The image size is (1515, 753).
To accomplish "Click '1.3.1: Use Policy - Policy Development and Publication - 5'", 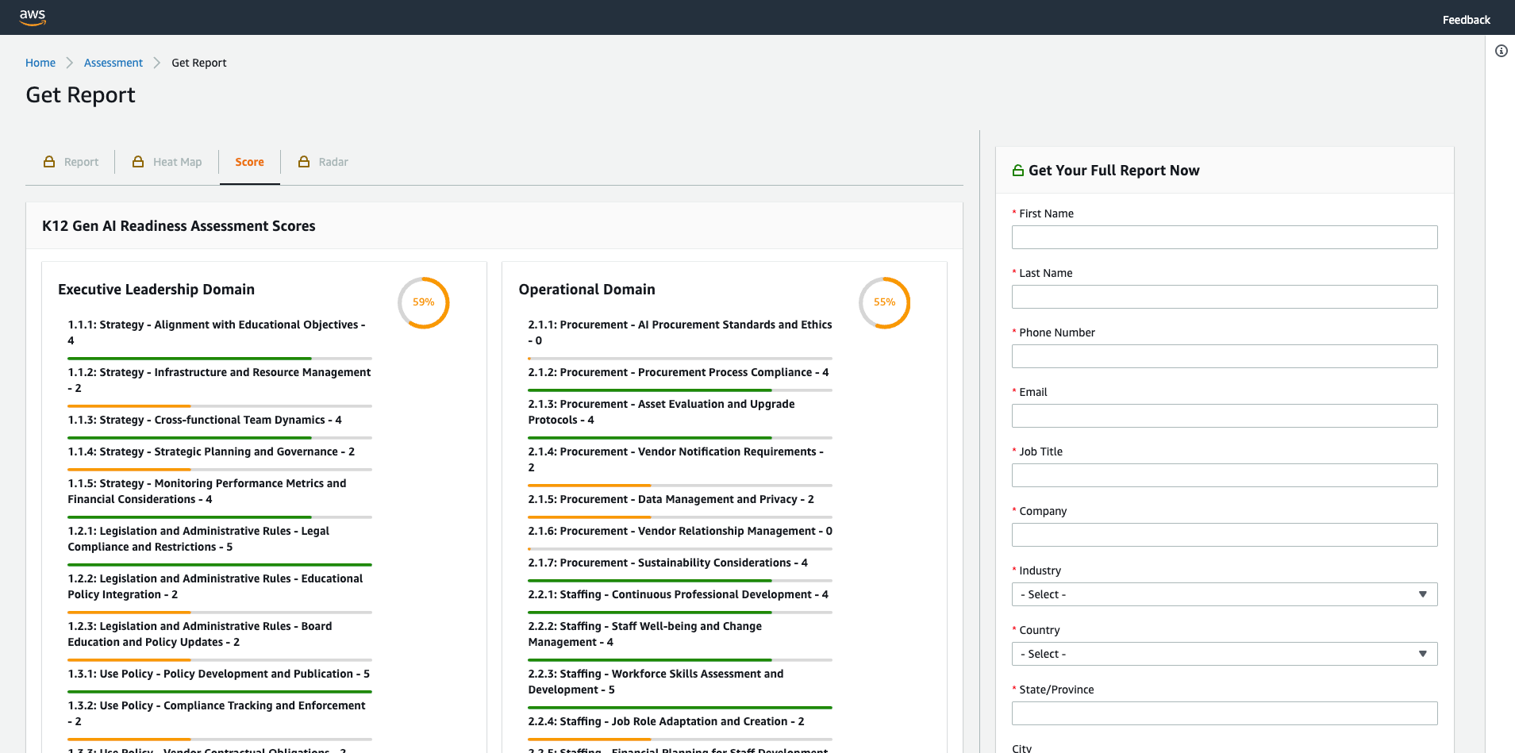I will click(x=219, y=674).
